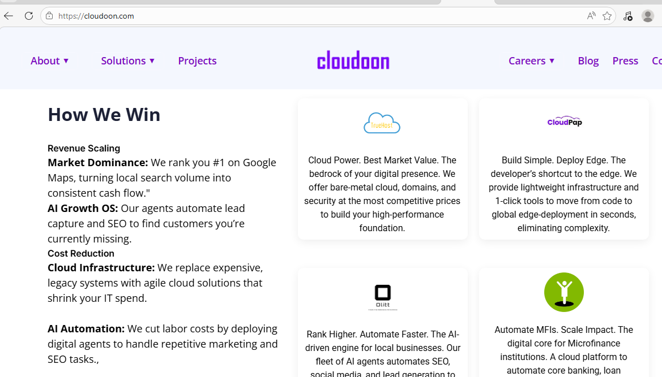Click the 'Revenue Scaling' subheading

click(84, 148)
